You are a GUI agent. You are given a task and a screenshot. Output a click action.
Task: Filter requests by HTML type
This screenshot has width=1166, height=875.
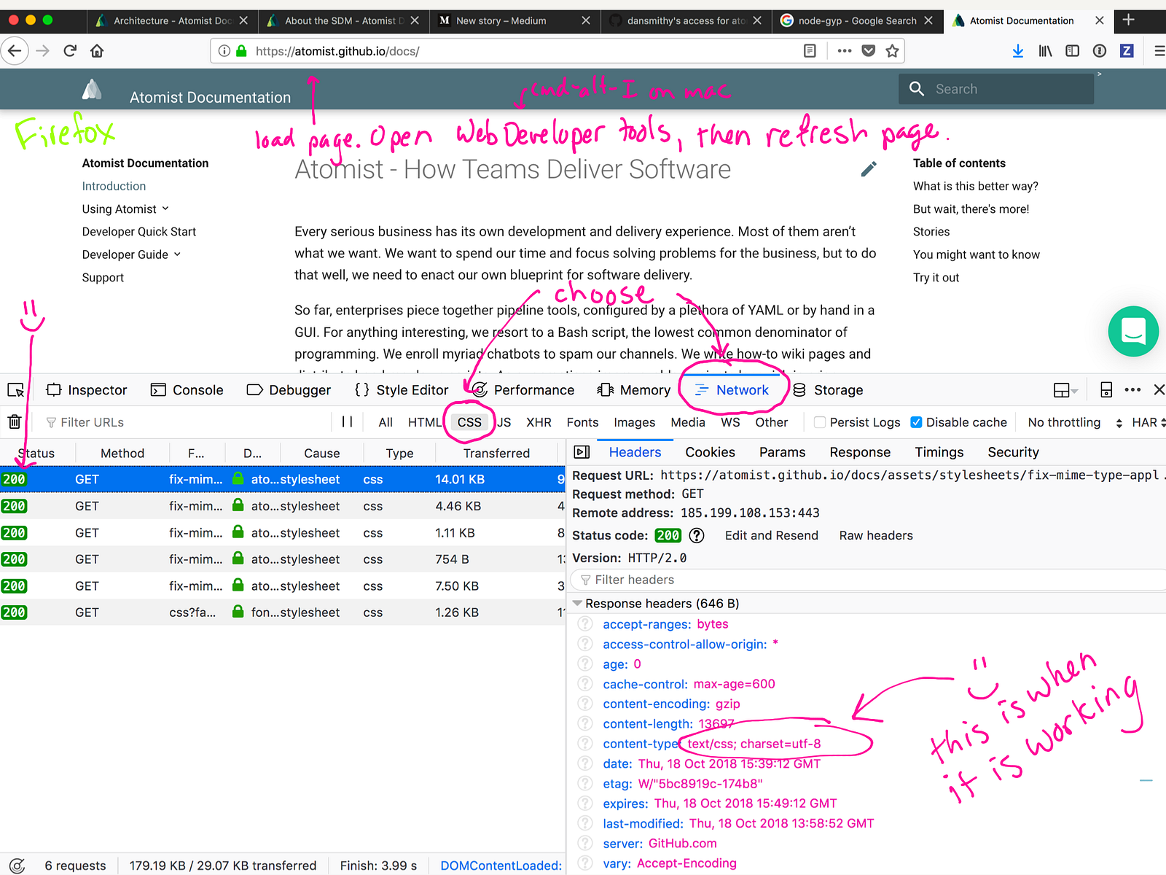pos(425,422)
